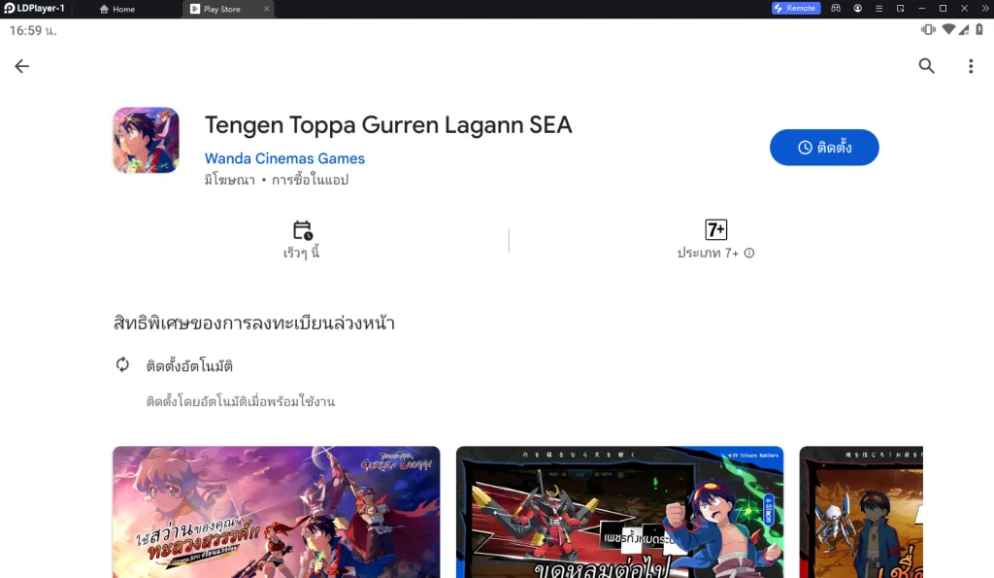Open LDPlayer hamburger menu
This screenshot has width=994, height=578.
pyautogui.click(x=878, y=8)
